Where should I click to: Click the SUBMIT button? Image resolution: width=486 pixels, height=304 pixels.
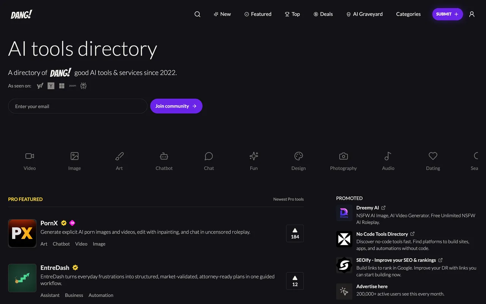(448, 14)
